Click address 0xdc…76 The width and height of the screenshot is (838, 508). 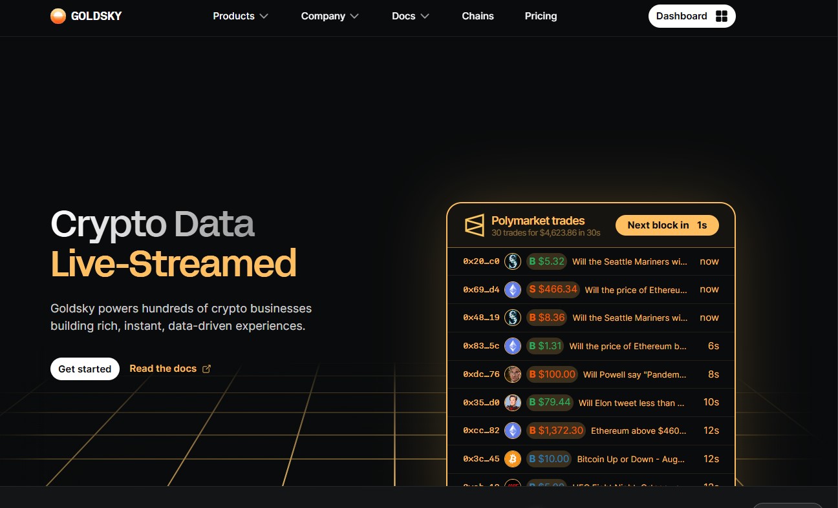pos(481,374)
